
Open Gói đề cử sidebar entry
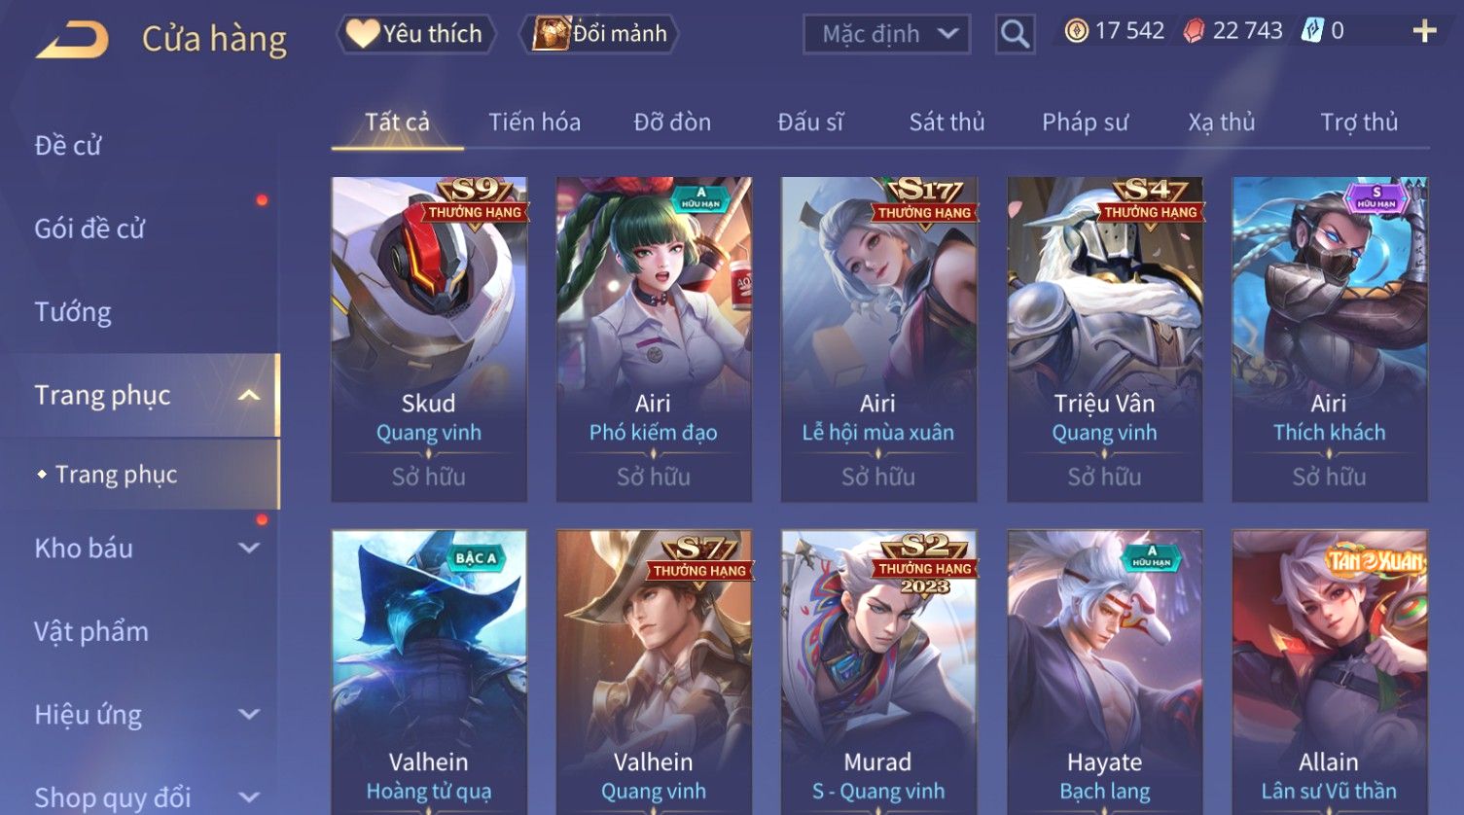point(89,229)
